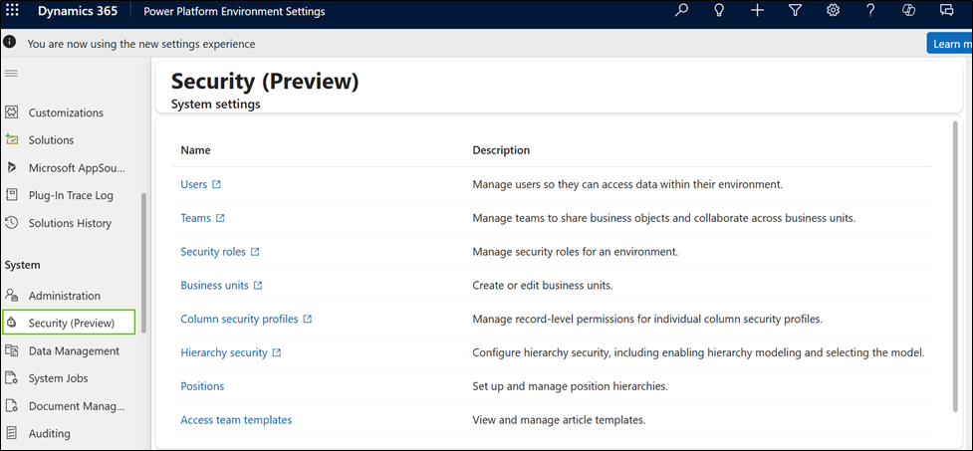Open the Copilot icon in header
This screenshot has height=451, width=973.
tap(908, 11)
